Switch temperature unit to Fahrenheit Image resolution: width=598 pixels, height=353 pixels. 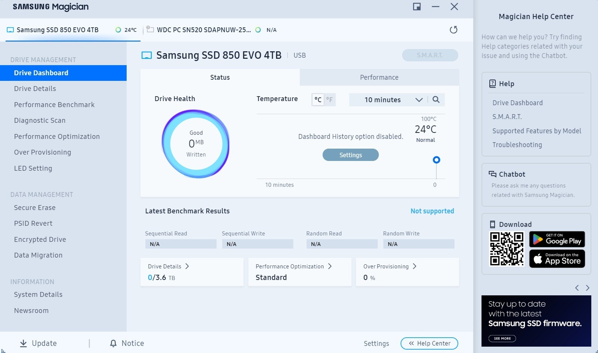tap(330, 100)
